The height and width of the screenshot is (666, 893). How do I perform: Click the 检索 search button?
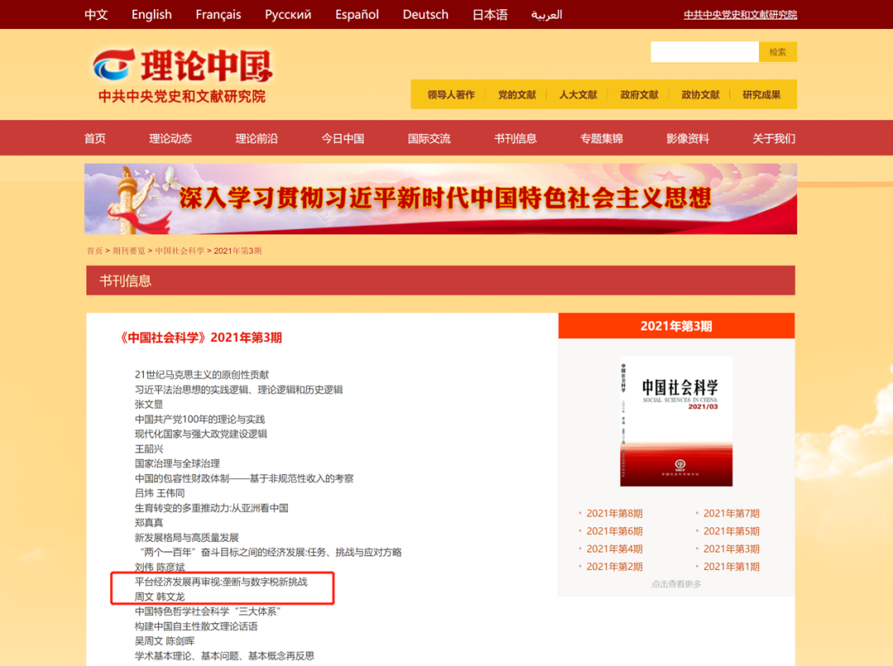click(777, 52)
